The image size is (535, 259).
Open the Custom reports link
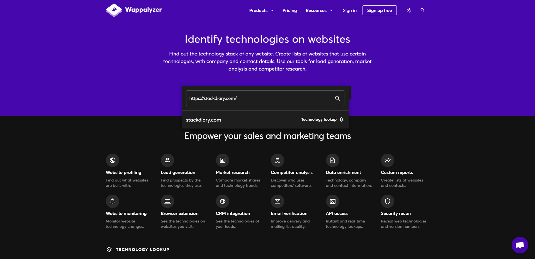(x=397, y=173)
